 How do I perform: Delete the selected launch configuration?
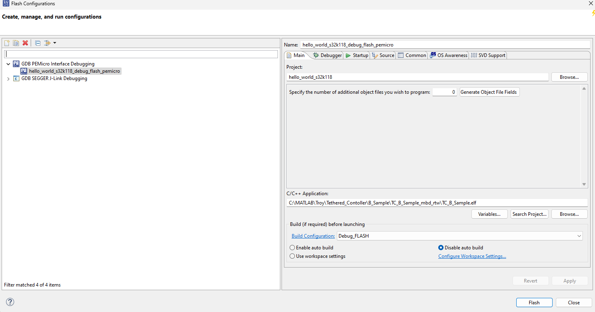pos(25,43)
